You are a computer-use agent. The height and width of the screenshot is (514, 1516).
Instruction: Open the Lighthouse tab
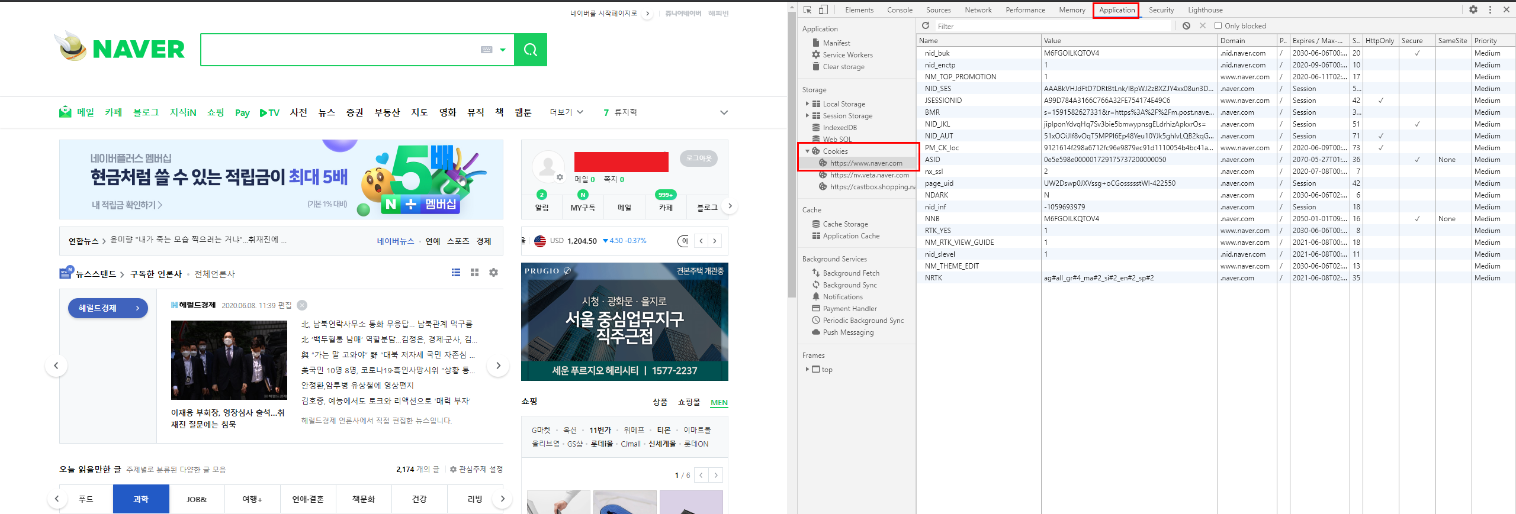pos(1205,9)
